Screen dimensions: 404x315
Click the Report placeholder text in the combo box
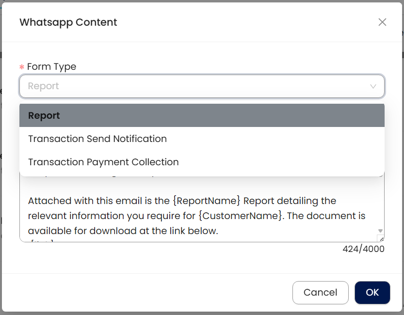click(44, 86)
